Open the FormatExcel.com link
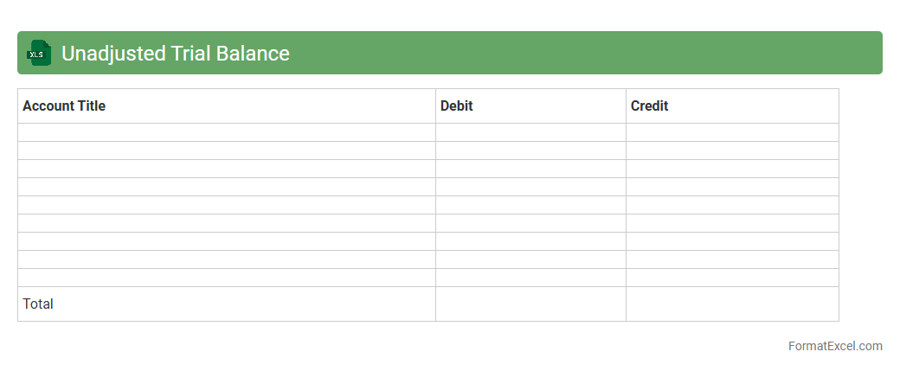 pos(834,346)
